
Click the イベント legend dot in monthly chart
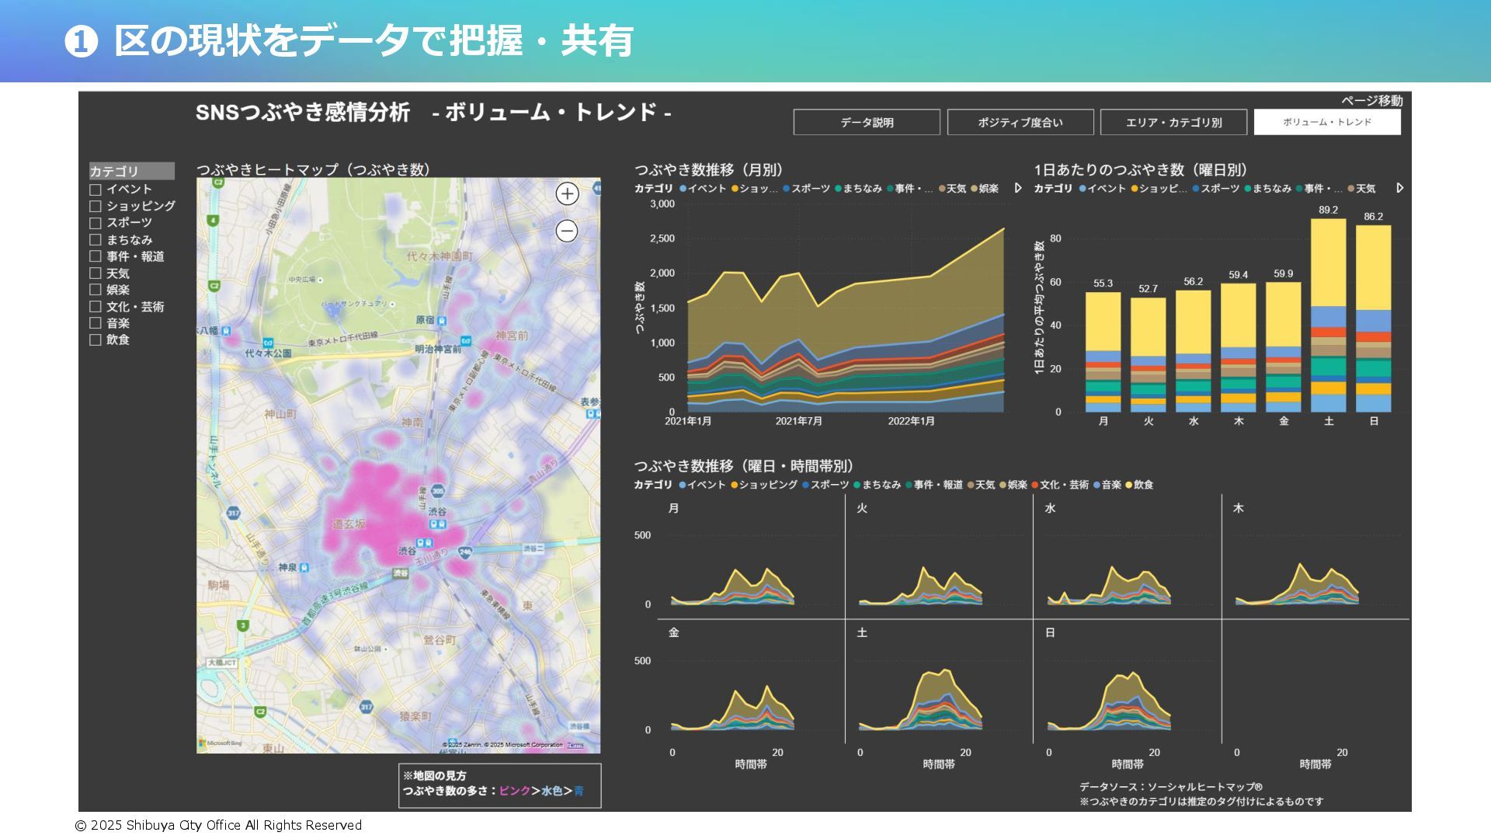683,189
